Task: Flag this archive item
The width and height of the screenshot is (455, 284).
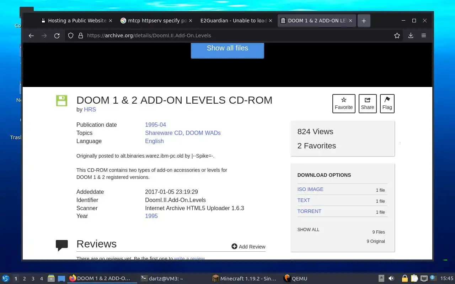Action: [387, 104]
